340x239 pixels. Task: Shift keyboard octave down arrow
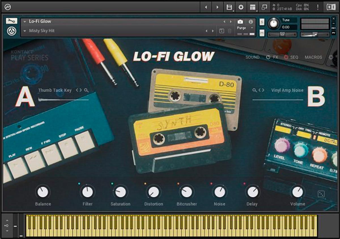[7, 231]
